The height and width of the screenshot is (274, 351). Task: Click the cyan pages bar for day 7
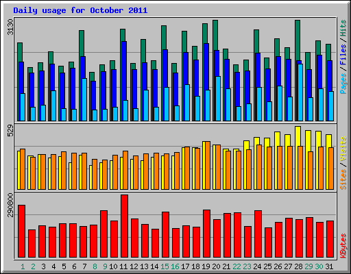coord(84,100)
